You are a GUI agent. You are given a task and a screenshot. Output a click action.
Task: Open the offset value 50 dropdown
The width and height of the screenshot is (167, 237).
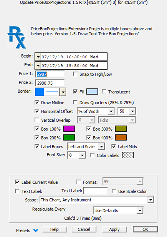[127, 111]
